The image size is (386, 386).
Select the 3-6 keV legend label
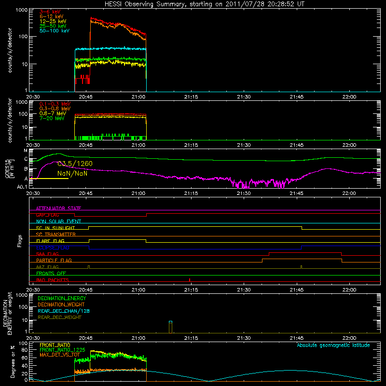pyautogui.click(x=50, y=12)
